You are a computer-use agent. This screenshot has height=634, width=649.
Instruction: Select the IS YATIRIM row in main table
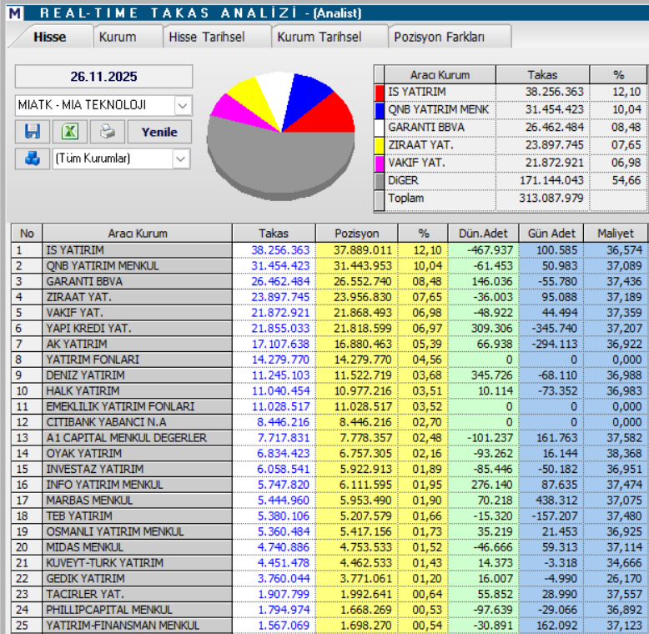330,250
